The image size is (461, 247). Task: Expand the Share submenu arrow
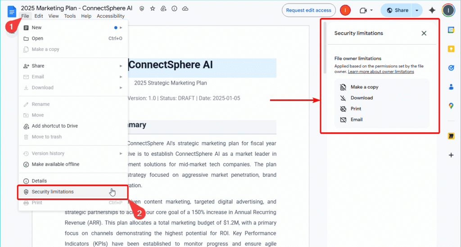pyautogui.click(x=121, y=66)
